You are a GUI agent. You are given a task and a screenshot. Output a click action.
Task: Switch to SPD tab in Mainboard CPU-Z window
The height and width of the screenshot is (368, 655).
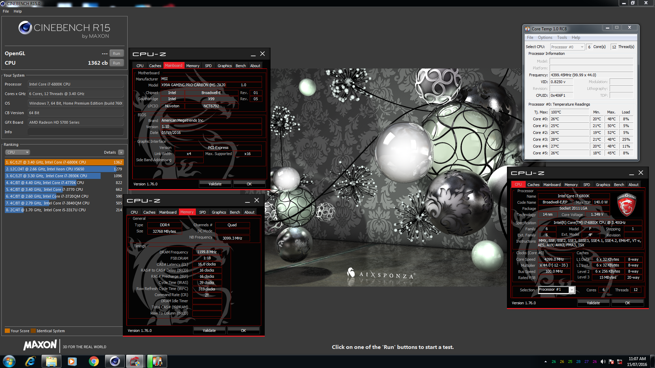point(208,66)
